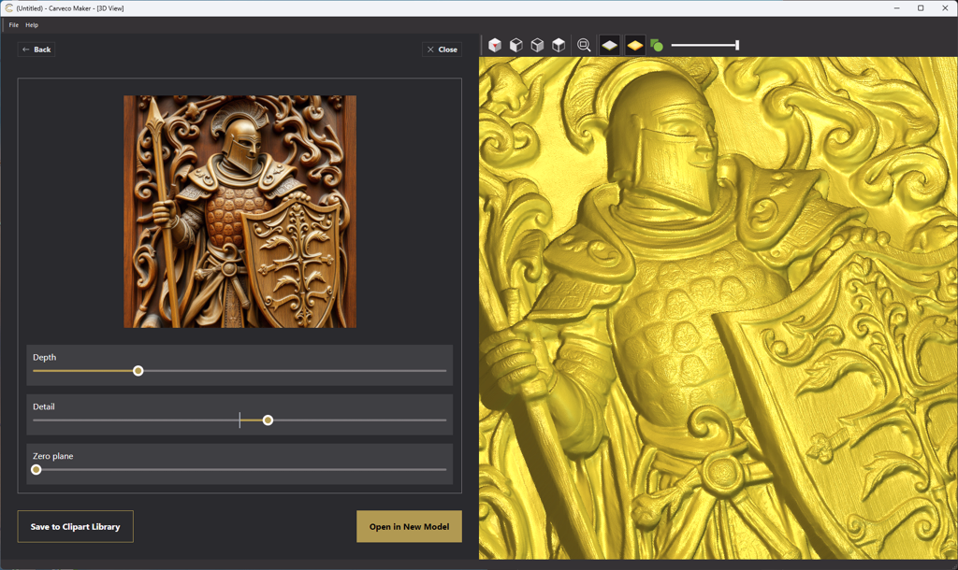This screenshot has height=570, width=958.
Task: Click the green shapes vector icon
Action: (x=657, y=45)
